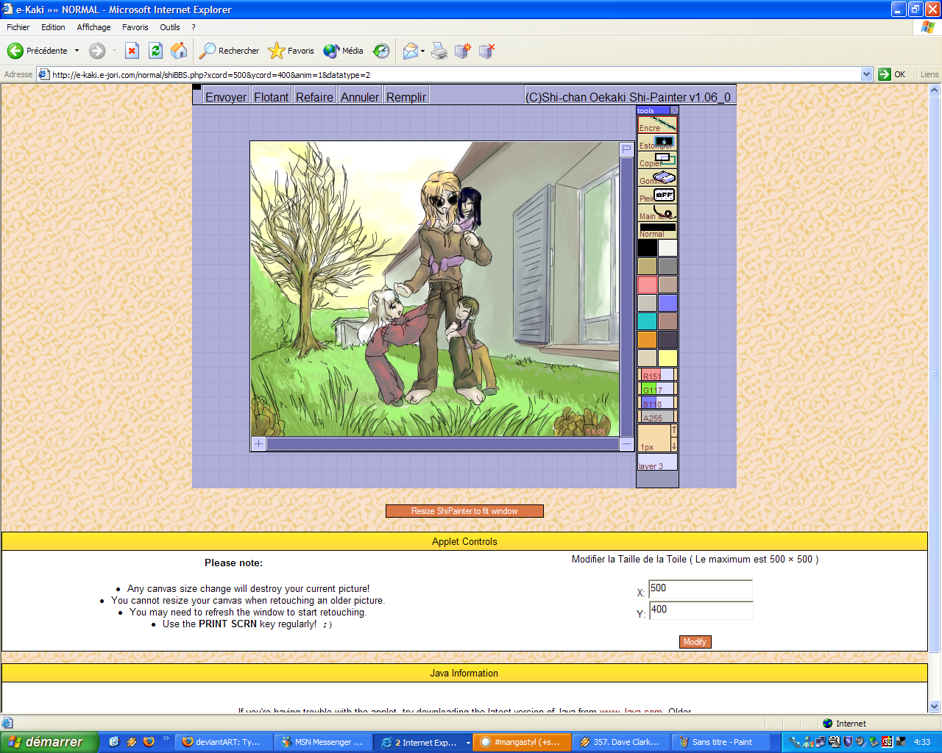
Task: Zoom in with canvas plus button
Action: [x=258, y=443]
